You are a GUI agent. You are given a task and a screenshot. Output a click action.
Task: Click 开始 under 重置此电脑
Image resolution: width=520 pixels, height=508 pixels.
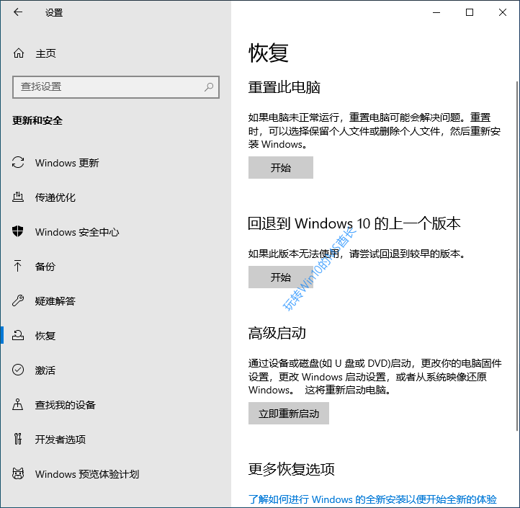pos(281,168)
